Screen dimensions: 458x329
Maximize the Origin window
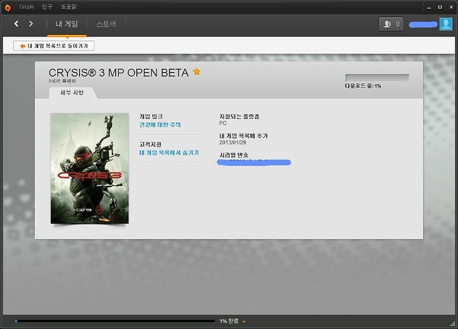click(x=440, y=7)
